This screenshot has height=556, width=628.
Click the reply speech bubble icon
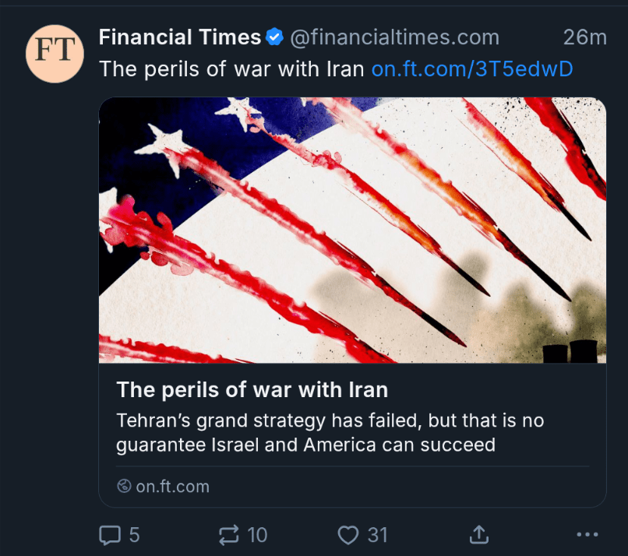pyautogui.click(x=110, y=535)
